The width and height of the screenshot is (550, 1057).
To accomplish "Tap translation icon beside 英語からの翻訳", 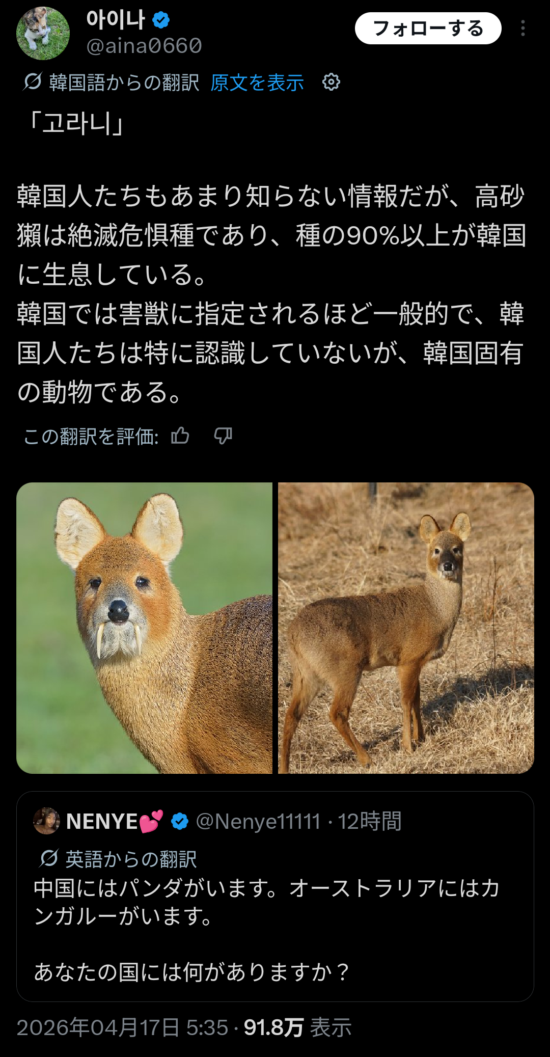I will point(49,858).
